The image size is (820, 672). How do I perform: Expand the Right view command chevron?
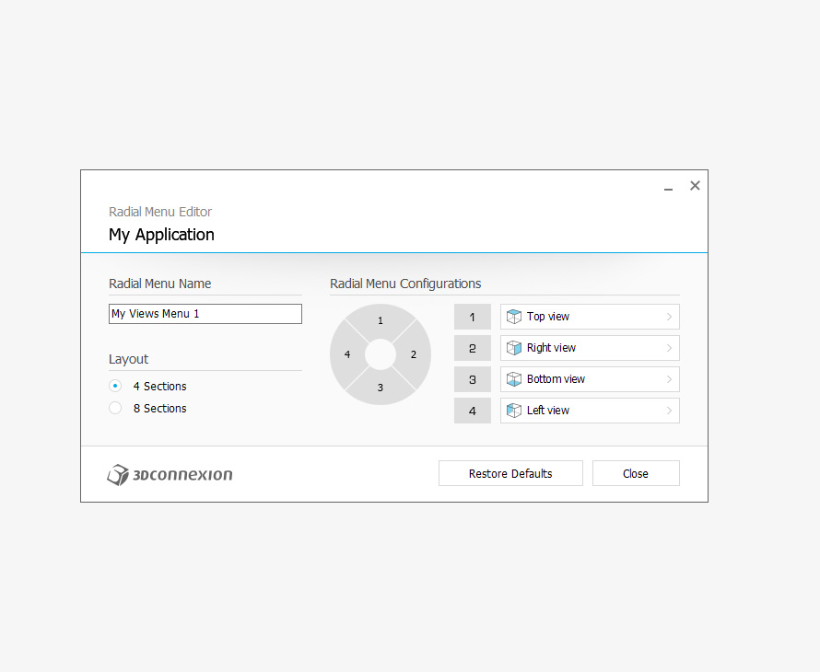669,348
